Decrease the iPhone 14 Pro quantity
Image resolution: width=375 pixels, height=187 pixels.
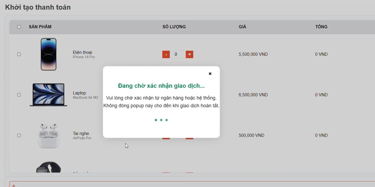166,54
